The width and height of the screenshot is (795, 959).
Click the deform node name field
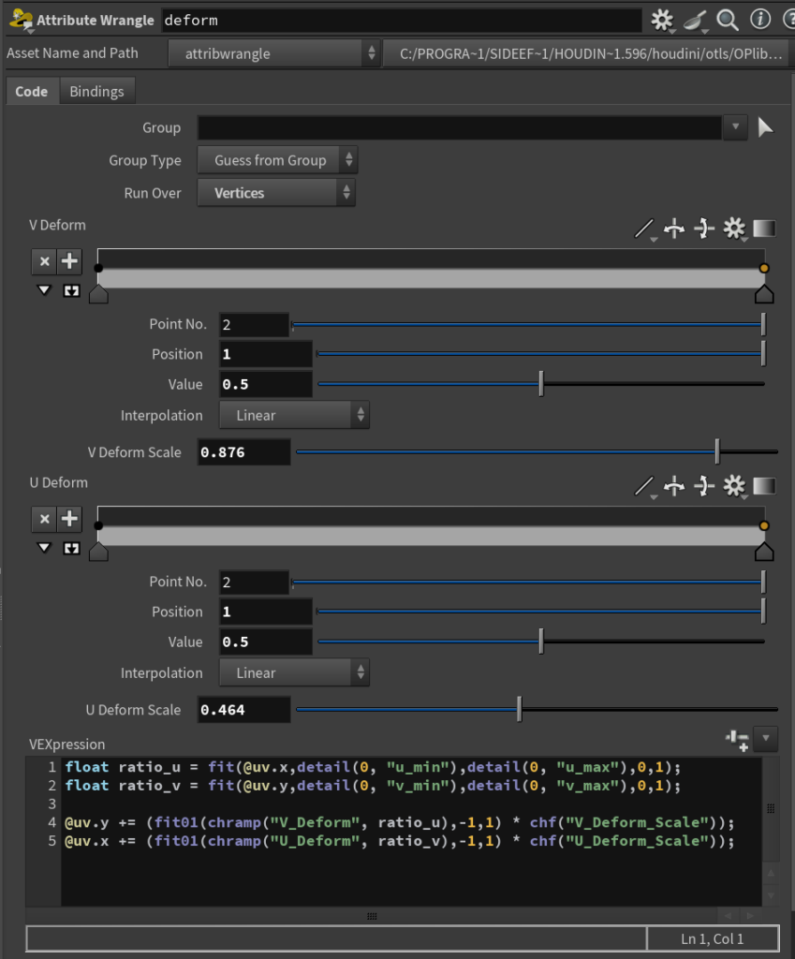tap(401, 20)
